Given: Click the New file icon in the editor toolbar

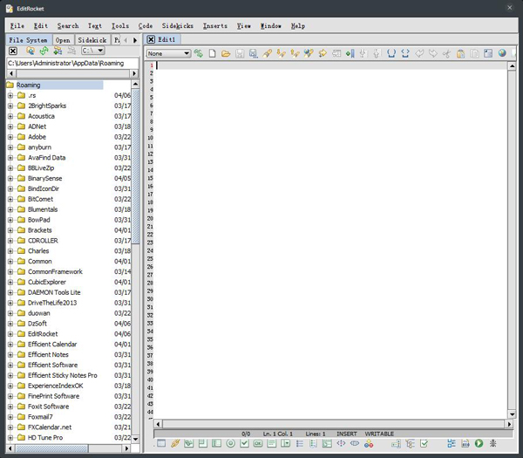Looking at the screenshot, I should (x=212, y=53).
